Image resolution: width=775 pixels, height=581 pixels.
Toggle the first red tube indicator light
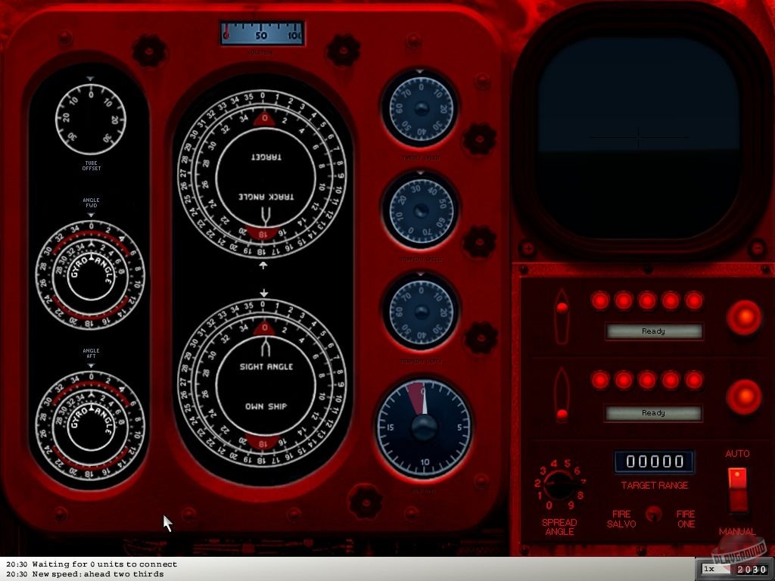[599, 300]
